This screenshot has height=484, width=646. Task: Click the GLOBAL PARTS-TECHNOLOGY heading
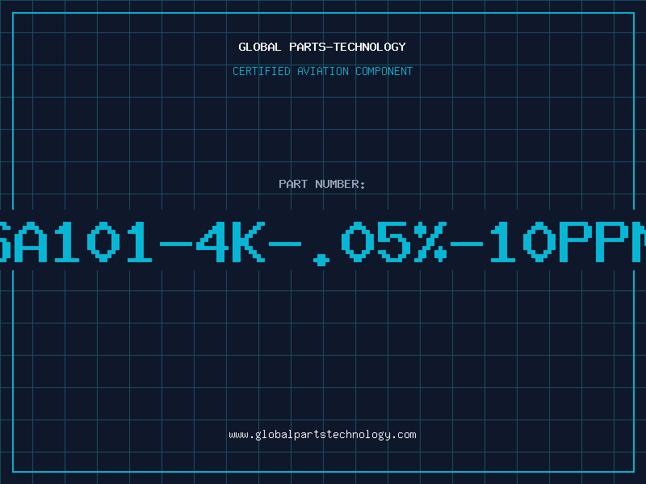tap(322, 47)
